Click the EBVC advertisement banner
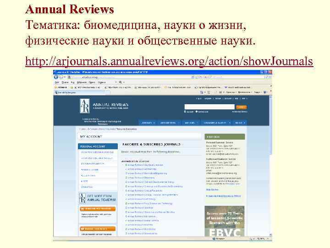The image size is (330, 248). [x=225, y=221]
